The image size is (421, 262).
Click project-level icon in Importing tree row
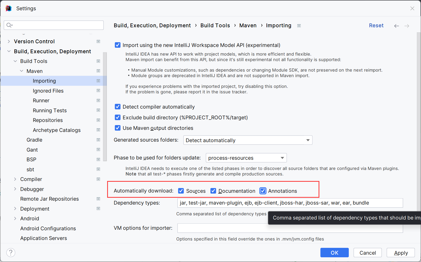(98, 81)
